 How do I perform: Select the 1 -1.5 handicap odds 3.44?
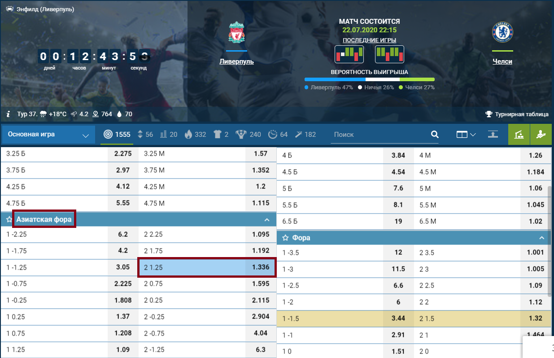coord(398,319)
